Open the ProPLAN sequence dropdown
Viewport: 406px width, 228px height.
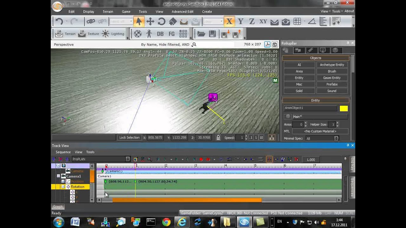pyautogui.click(x=101, y=159)
